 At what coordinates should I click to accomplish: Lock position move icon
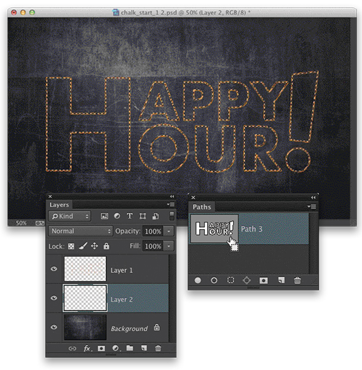(x=95, y=246)
